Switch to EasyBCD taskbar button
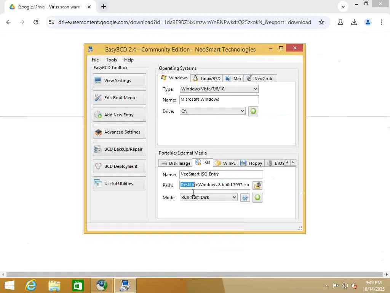Viewport: 390px width, 293px height. pyautogui.click(x=125, y=285)
